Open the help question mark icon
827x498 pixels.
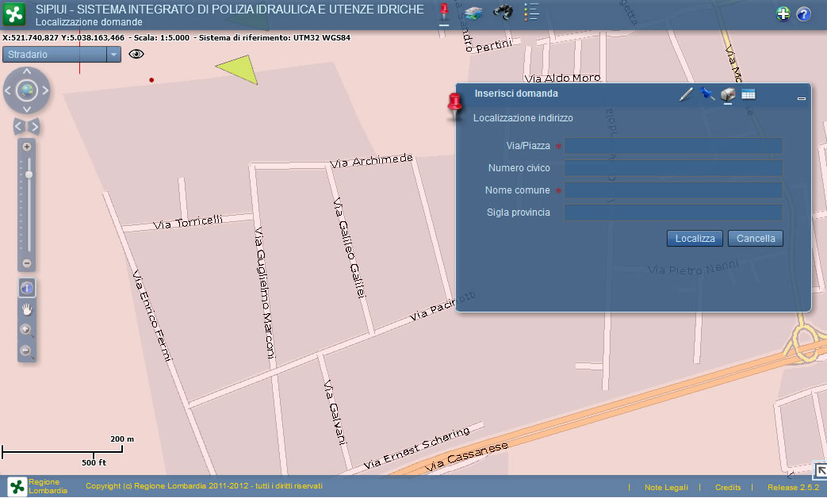pos(803,14)
